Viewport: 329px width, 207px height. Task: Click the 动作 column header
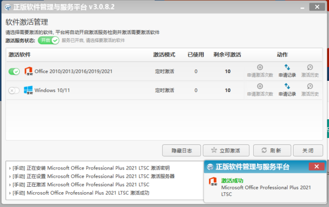point(282,55)
